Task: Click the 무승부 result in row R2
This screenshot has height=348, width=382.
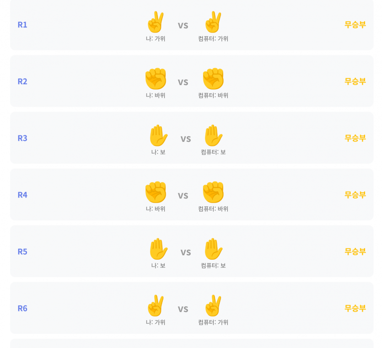Action: coord(355,81)
